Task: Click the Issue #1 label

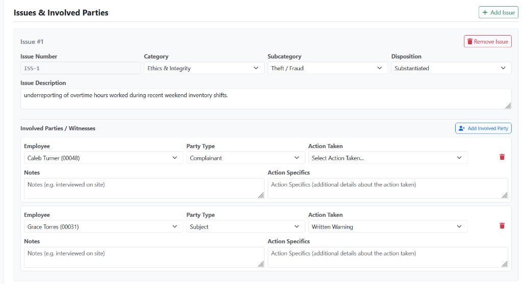Action: pyautogui.click(x=32, y=42)
